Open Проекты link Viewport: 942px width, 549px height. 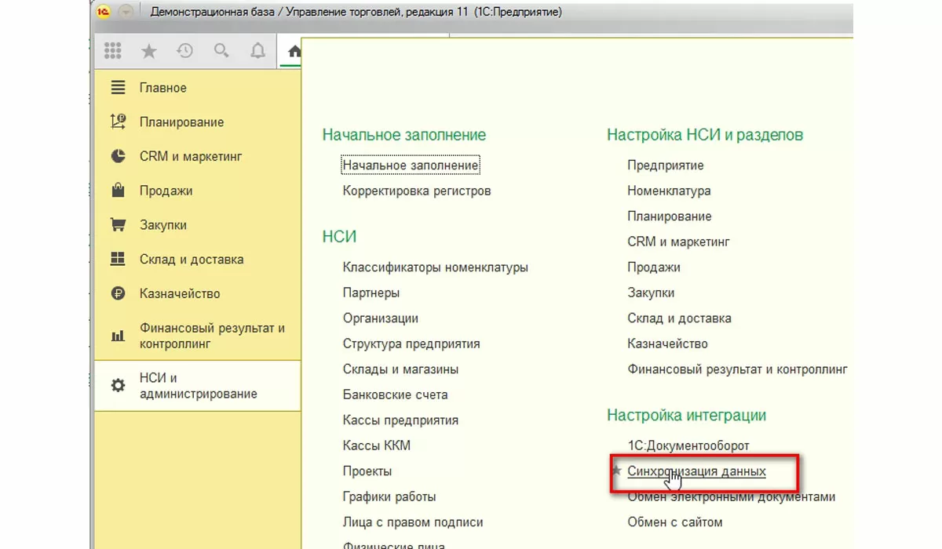point(367,471)
